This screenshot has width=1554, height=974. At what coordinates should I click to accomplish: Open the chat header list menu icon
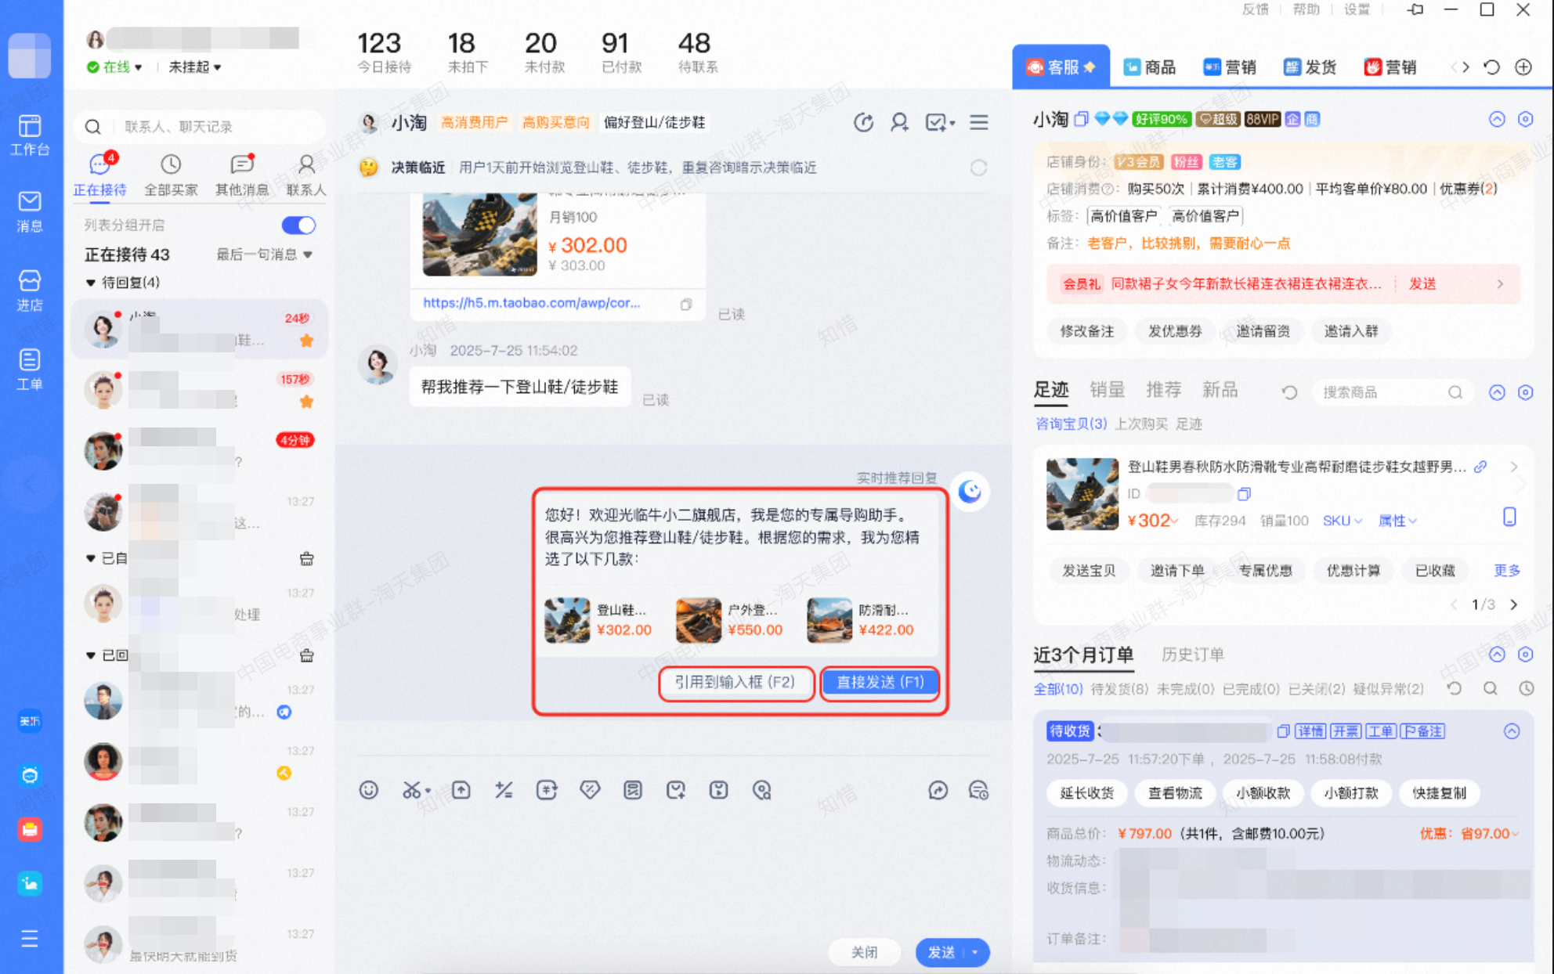(979, 122)
